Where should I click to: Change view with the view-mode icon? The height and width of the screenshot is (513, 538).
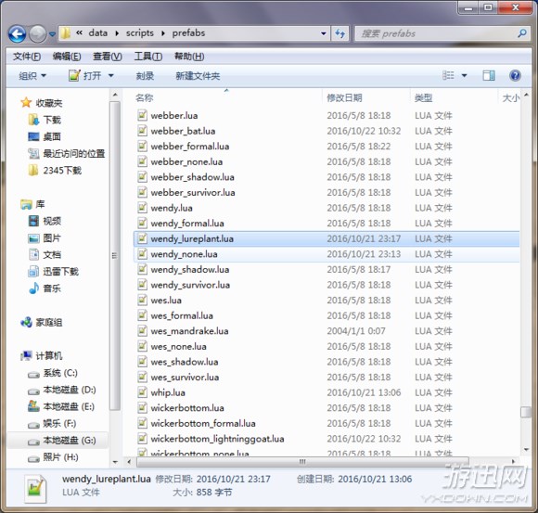pyautogui.click(x=448, y=75)
